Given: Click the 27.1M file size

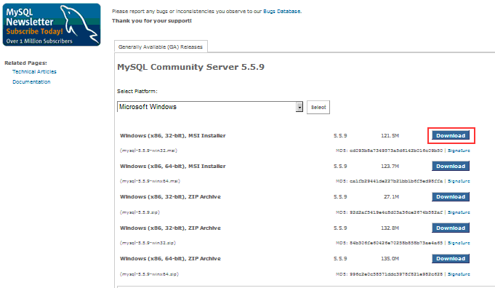Looking at the screenshot, I should [391, 197].
